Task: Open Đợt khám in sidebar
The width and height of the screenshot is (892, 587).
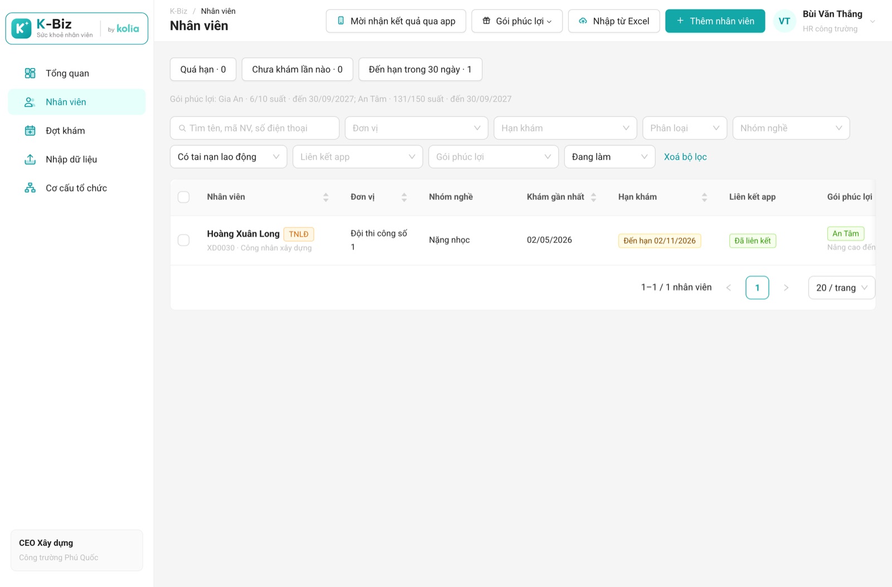Action: [77, 131]
